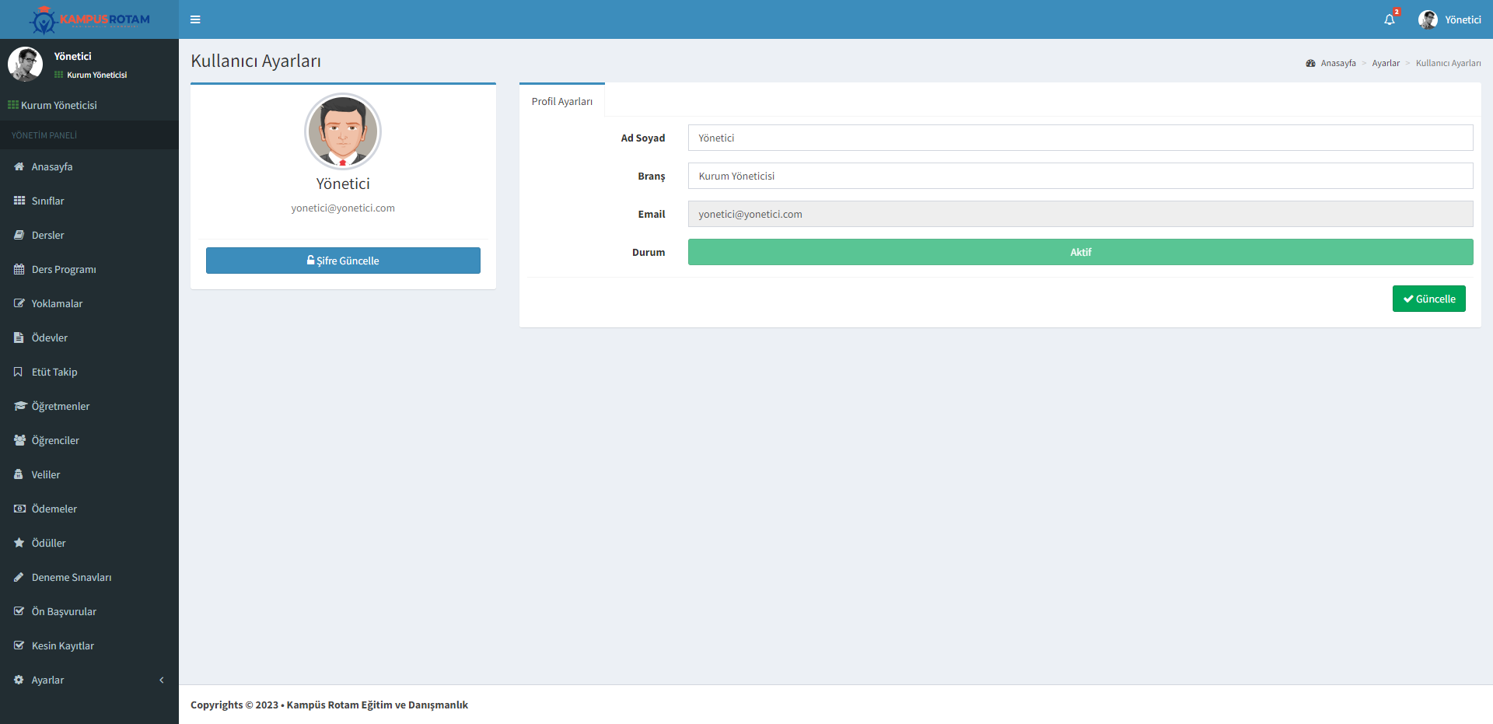Viewport: 1493px width, 724px height.
Task: Toggle the hamburger sidebar menu icon
Action: click(195, 19)
